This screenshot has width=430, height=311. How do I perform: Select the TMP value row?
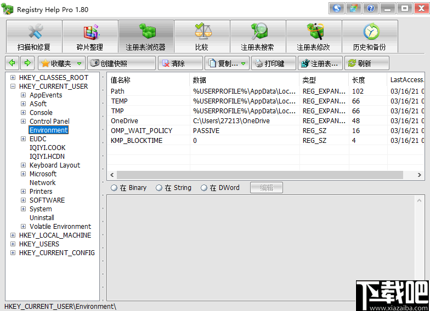(x=265, y=111)
